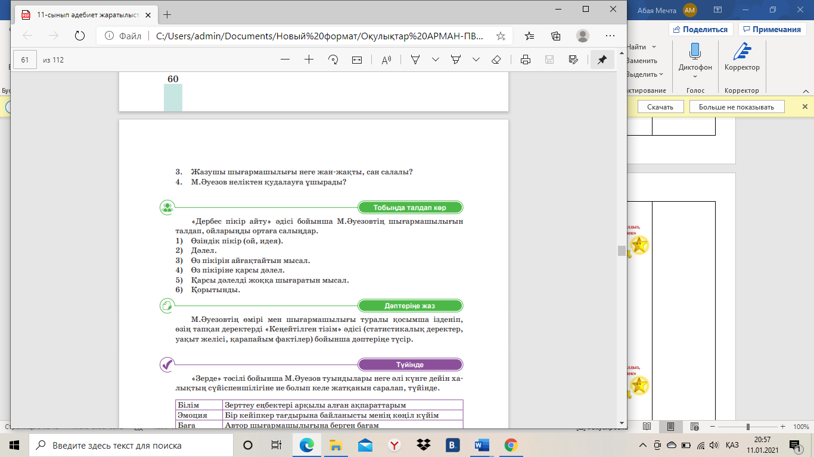This screenshot has width=814, height=457.
Task: Go back in Edge
Action: [27, 36]
